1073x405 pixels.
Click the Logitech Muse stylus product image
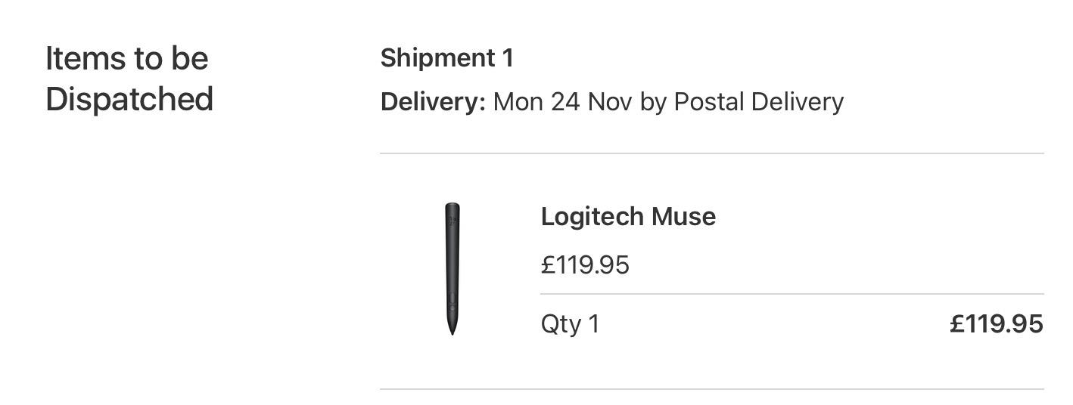point(452,268)
